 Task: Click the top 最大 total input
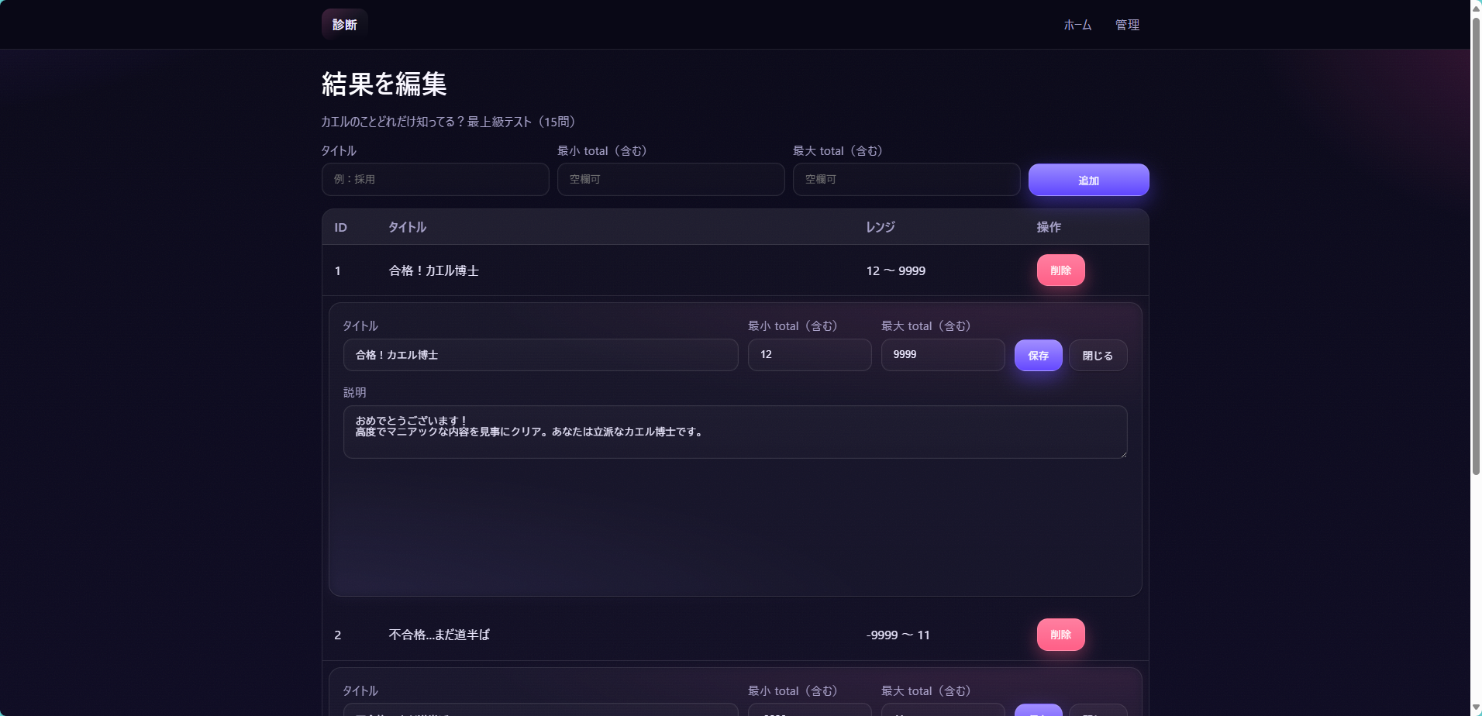[906, 179]
